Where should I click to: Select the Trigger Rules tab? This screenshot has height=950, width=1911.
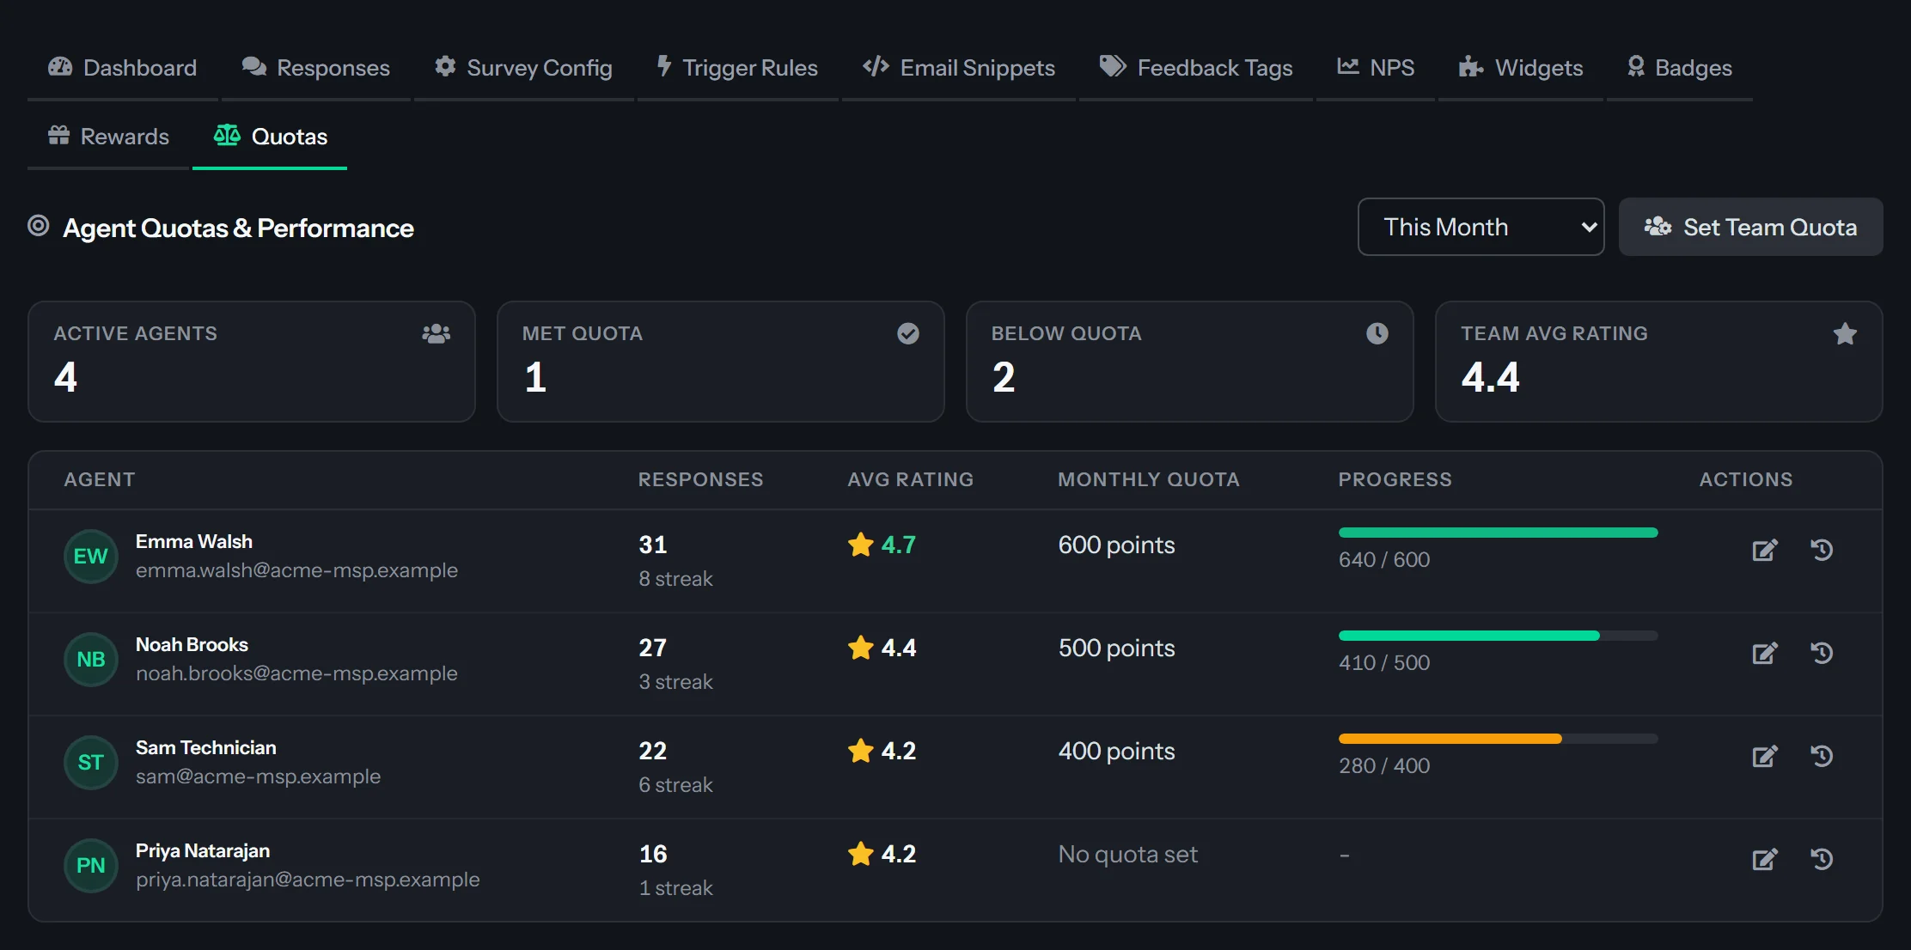737,68
